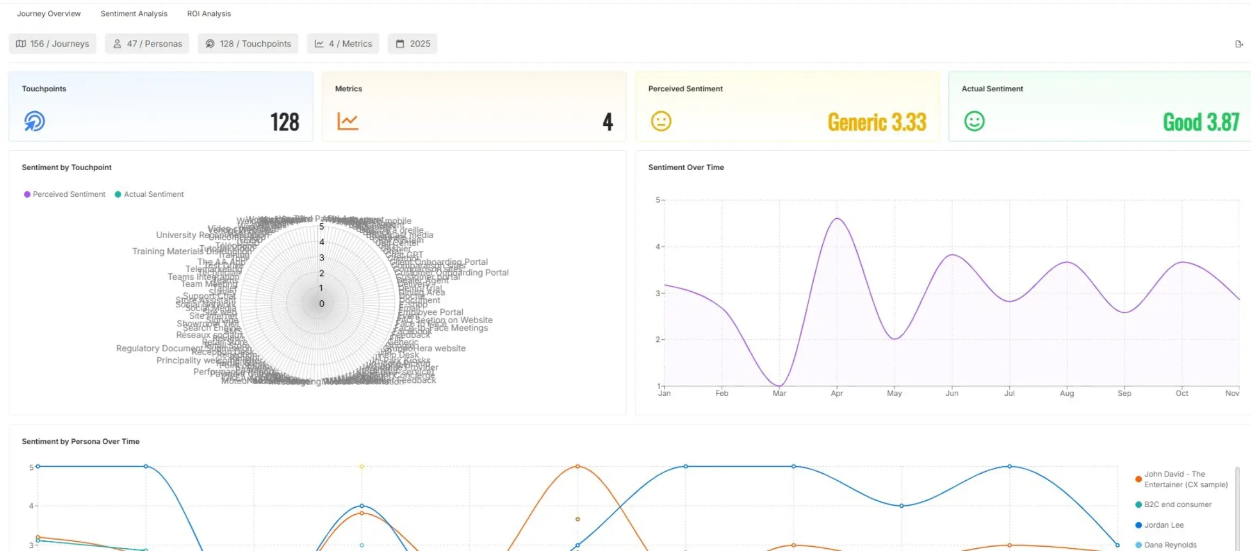This screenshot has width=1251, height=551.
Task: Click the Mar label on time axis
Action: tap(779, 393)
